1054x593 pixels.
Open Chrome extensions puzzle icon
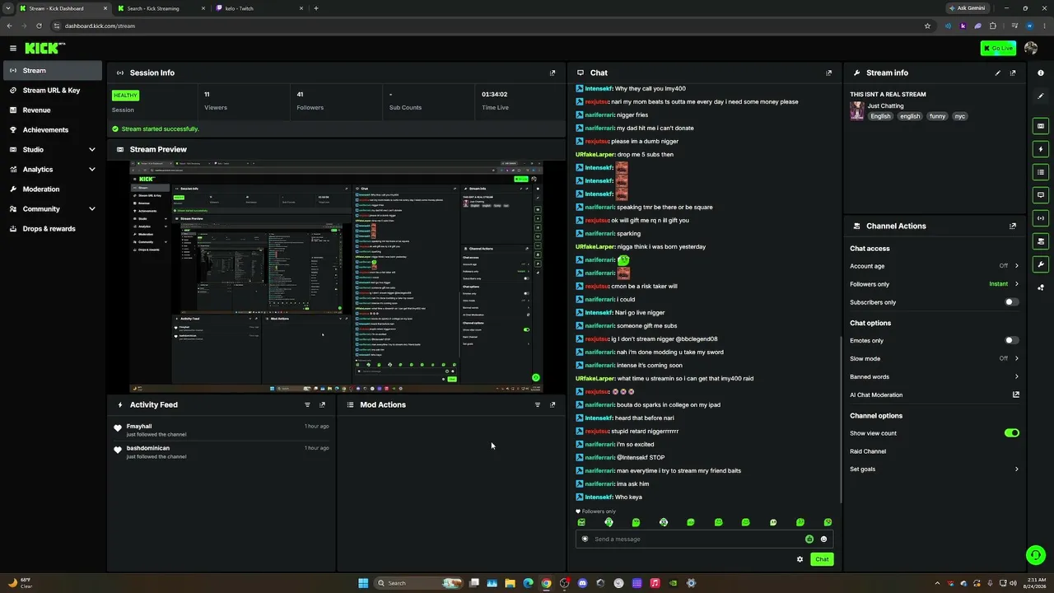(x=993, y=26)
